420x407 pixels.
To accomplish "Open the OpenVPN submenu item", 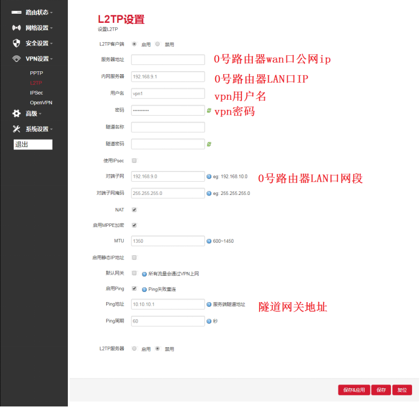I will 41,103.
